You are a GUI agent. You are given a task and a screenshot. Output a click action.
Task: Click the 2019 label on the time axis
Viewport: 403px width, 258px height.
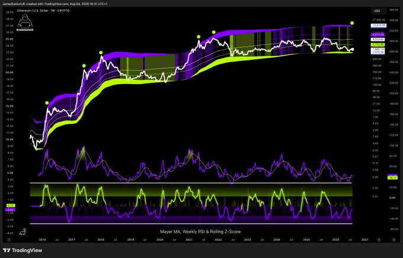[130, 240]
